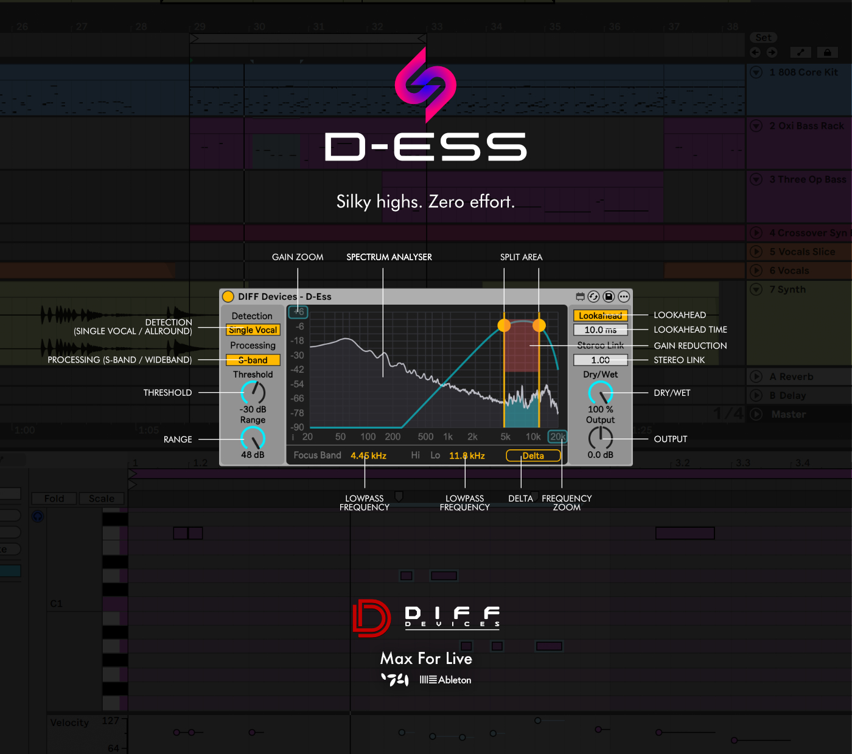Viewport: 852px width, 754px height.
Task: Click the Threshold knob
Action: tap(253, 392)
